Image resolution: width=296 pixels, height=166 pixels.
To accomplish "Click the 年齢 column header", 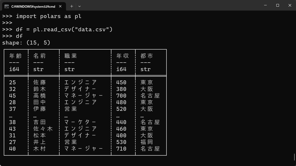I will click(15, 56).
